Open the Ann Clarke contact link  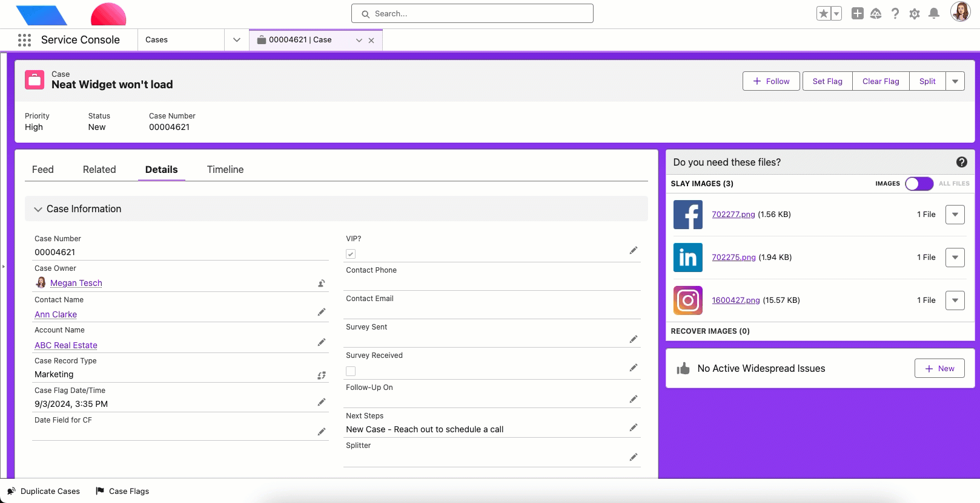click(x=56, y=314)
